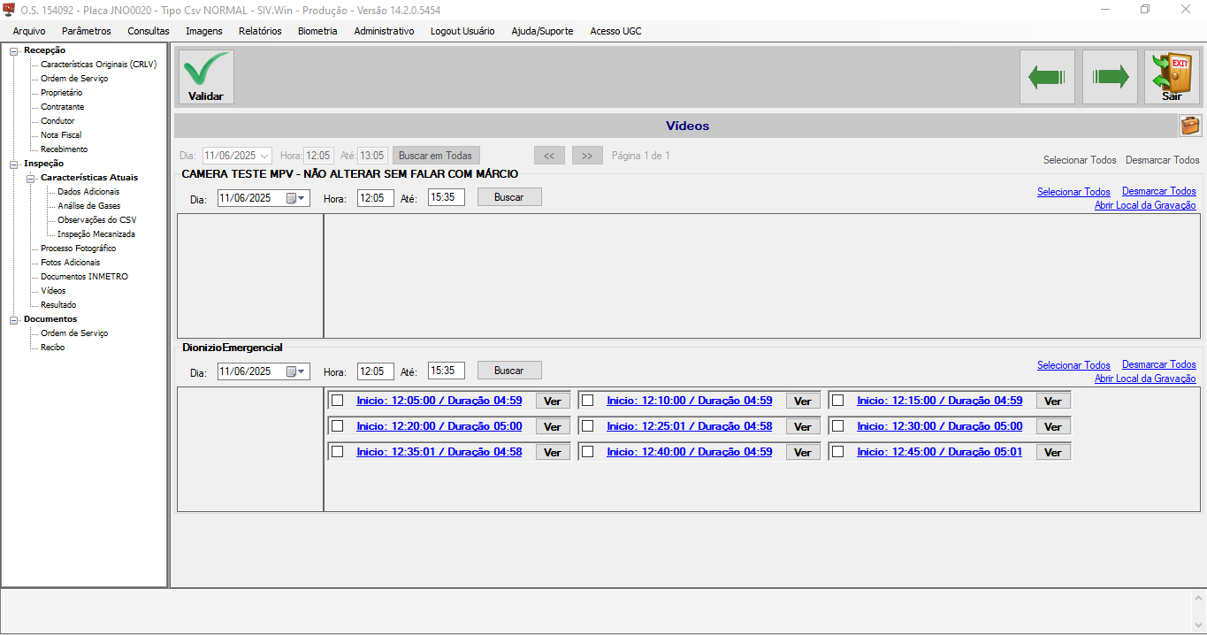Collapse the Recepção tree node
This screenshot has width=1207, height=635.
[13, 50]
